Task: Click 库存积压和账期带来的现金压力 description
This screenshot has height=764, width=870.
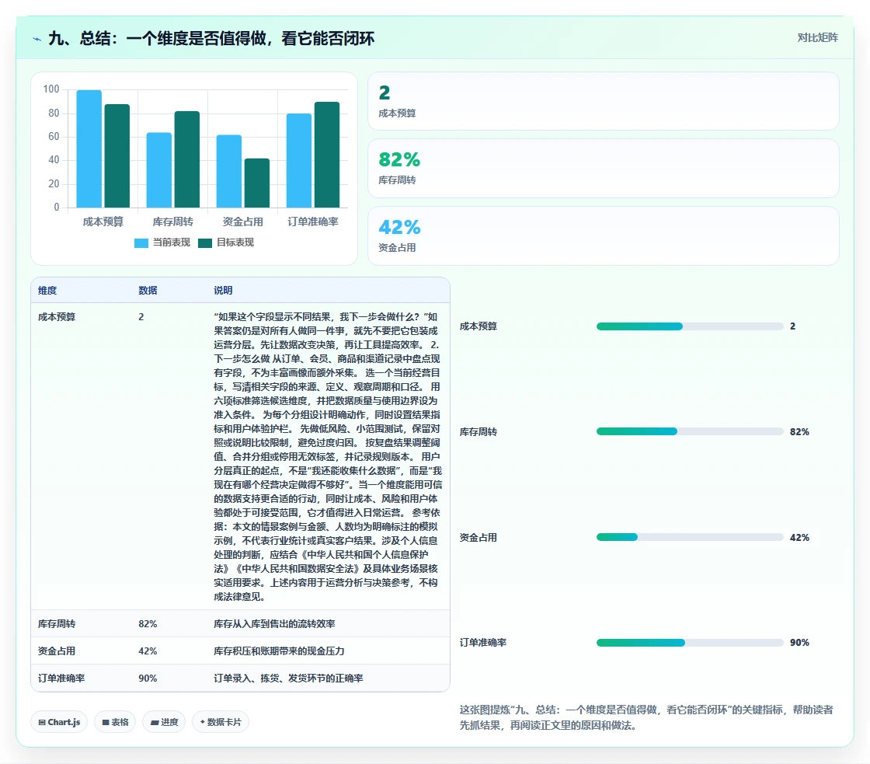Action: click(279, 651)
